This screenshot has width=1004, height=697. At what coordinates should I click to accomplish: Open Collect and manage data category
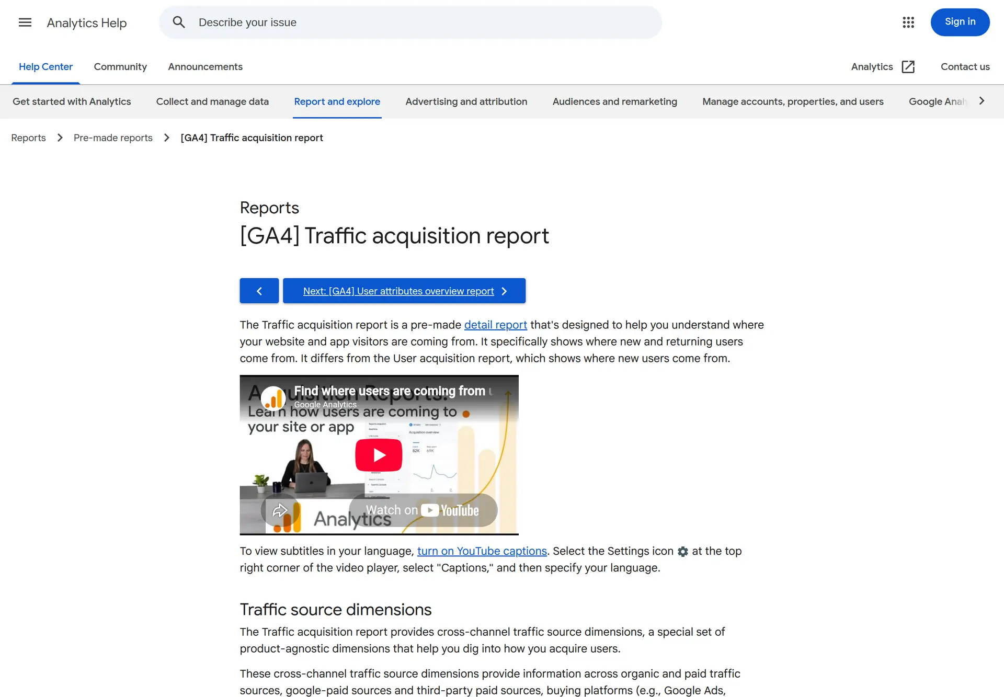(x=212, y=101)
